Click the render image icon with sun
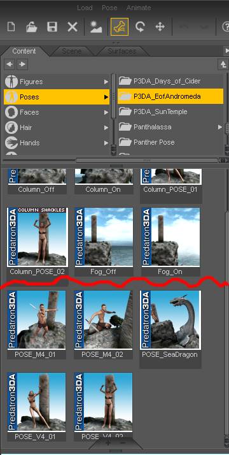Viewport: 229px width, 455px height. point(95,27)
